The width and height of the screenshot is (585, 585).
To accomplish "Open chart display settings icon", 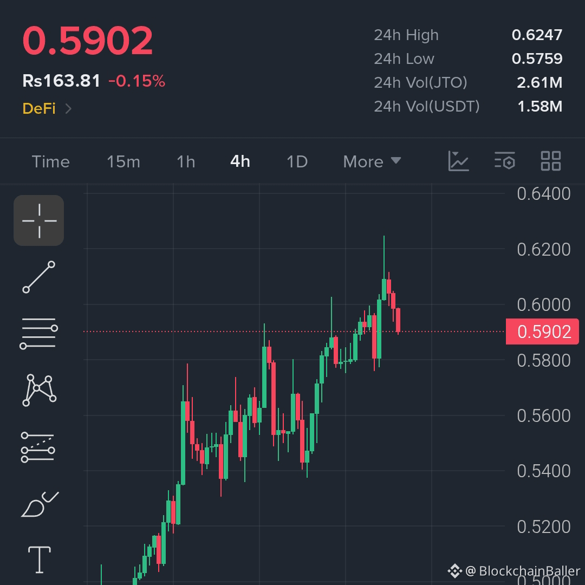I will (x=505, y=161).
